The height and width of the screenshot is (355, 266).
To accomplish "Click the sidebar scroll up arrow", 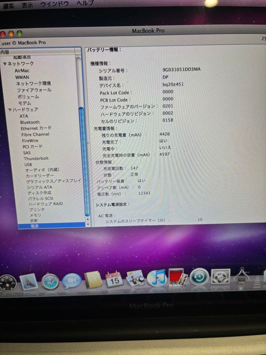I will click(x=88, y=219).
